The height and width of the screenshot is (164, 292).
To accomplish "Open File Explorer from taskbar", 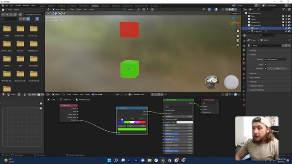I will (x=149, y=160).
